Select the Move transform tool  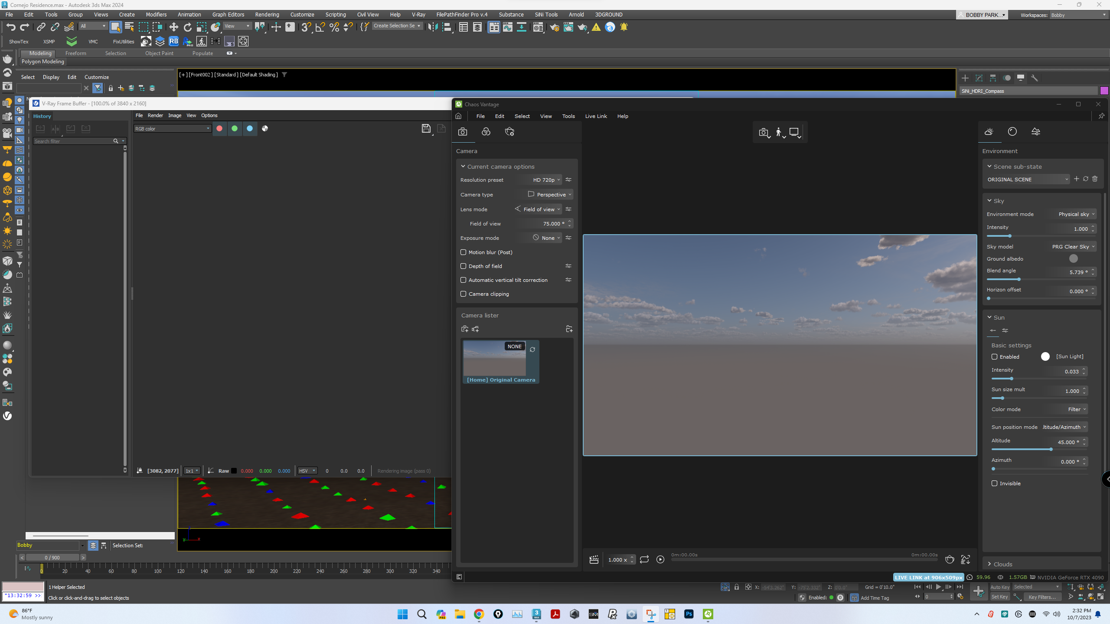(x=173, y=27)
